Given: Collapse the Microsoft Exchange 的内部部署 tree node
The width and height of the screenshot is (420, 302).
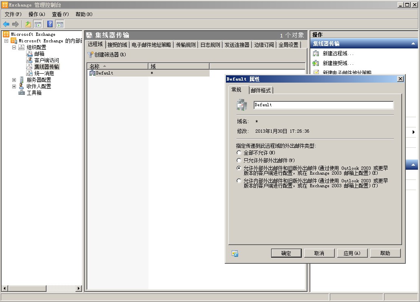Looking at the screenshot, I should (7, 41).
